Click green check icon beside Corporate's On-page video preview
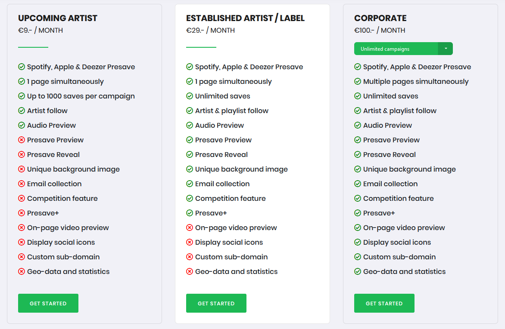 pyautogui.click(x=358, y=228)
